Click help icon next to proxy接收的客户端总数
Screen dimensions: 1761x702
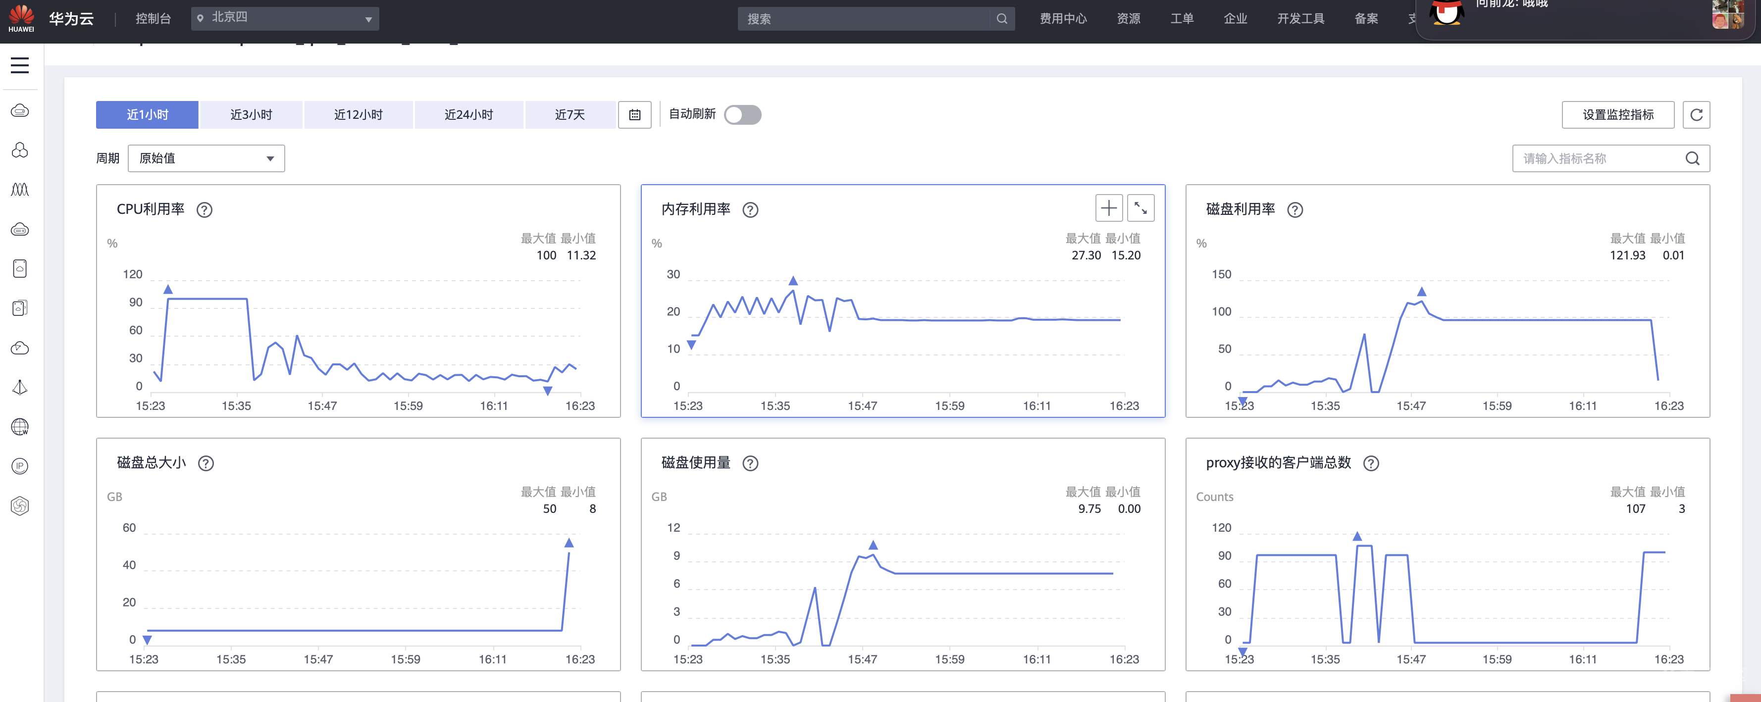[1371, 463]
